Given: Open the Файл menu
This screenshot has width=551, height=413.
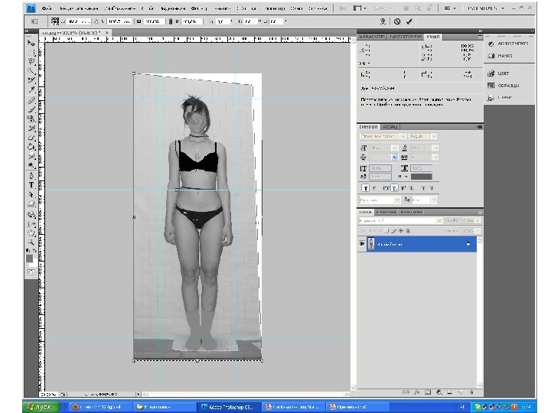Looking at the screenshot, I should point(47,8).
